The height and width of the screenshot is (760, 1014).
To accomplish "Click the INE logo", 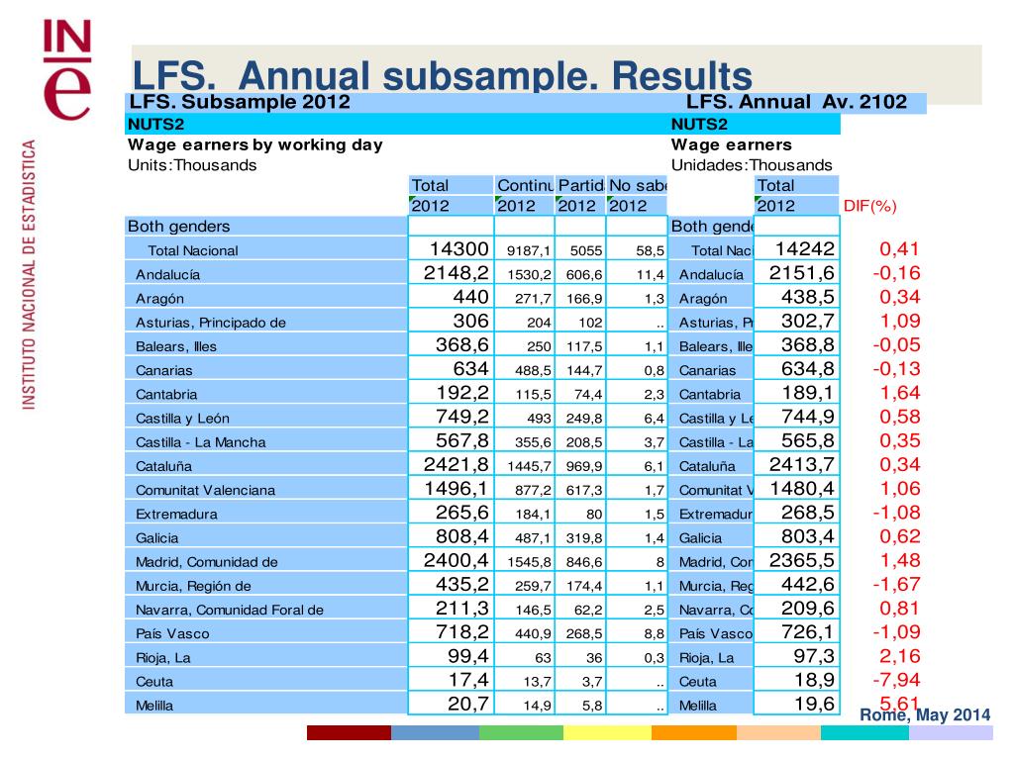I will click(x=67, y=70).
